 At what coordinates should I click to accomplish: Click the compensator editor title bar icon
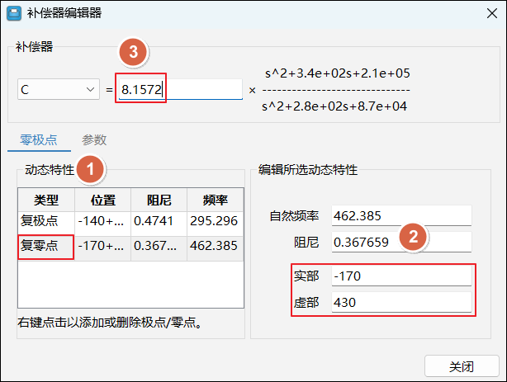click(15, 14)
